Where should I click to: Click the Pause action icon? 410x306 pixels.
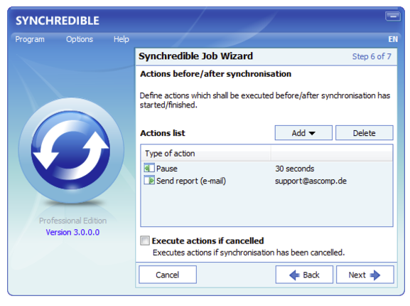pyautogui.click(x=149, y=168)
